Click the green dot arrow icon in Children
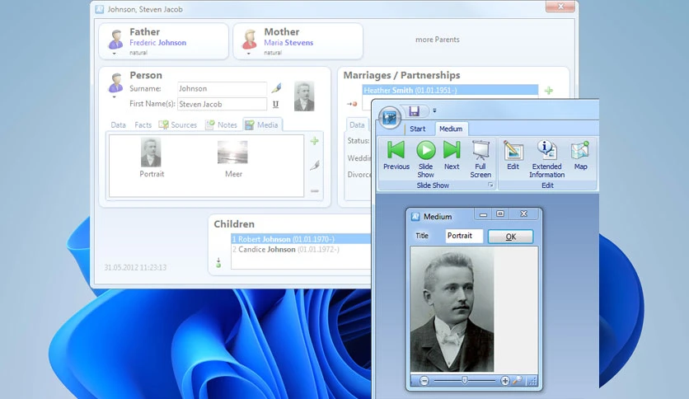Screen dimensions: 689x399 point(218,263)
